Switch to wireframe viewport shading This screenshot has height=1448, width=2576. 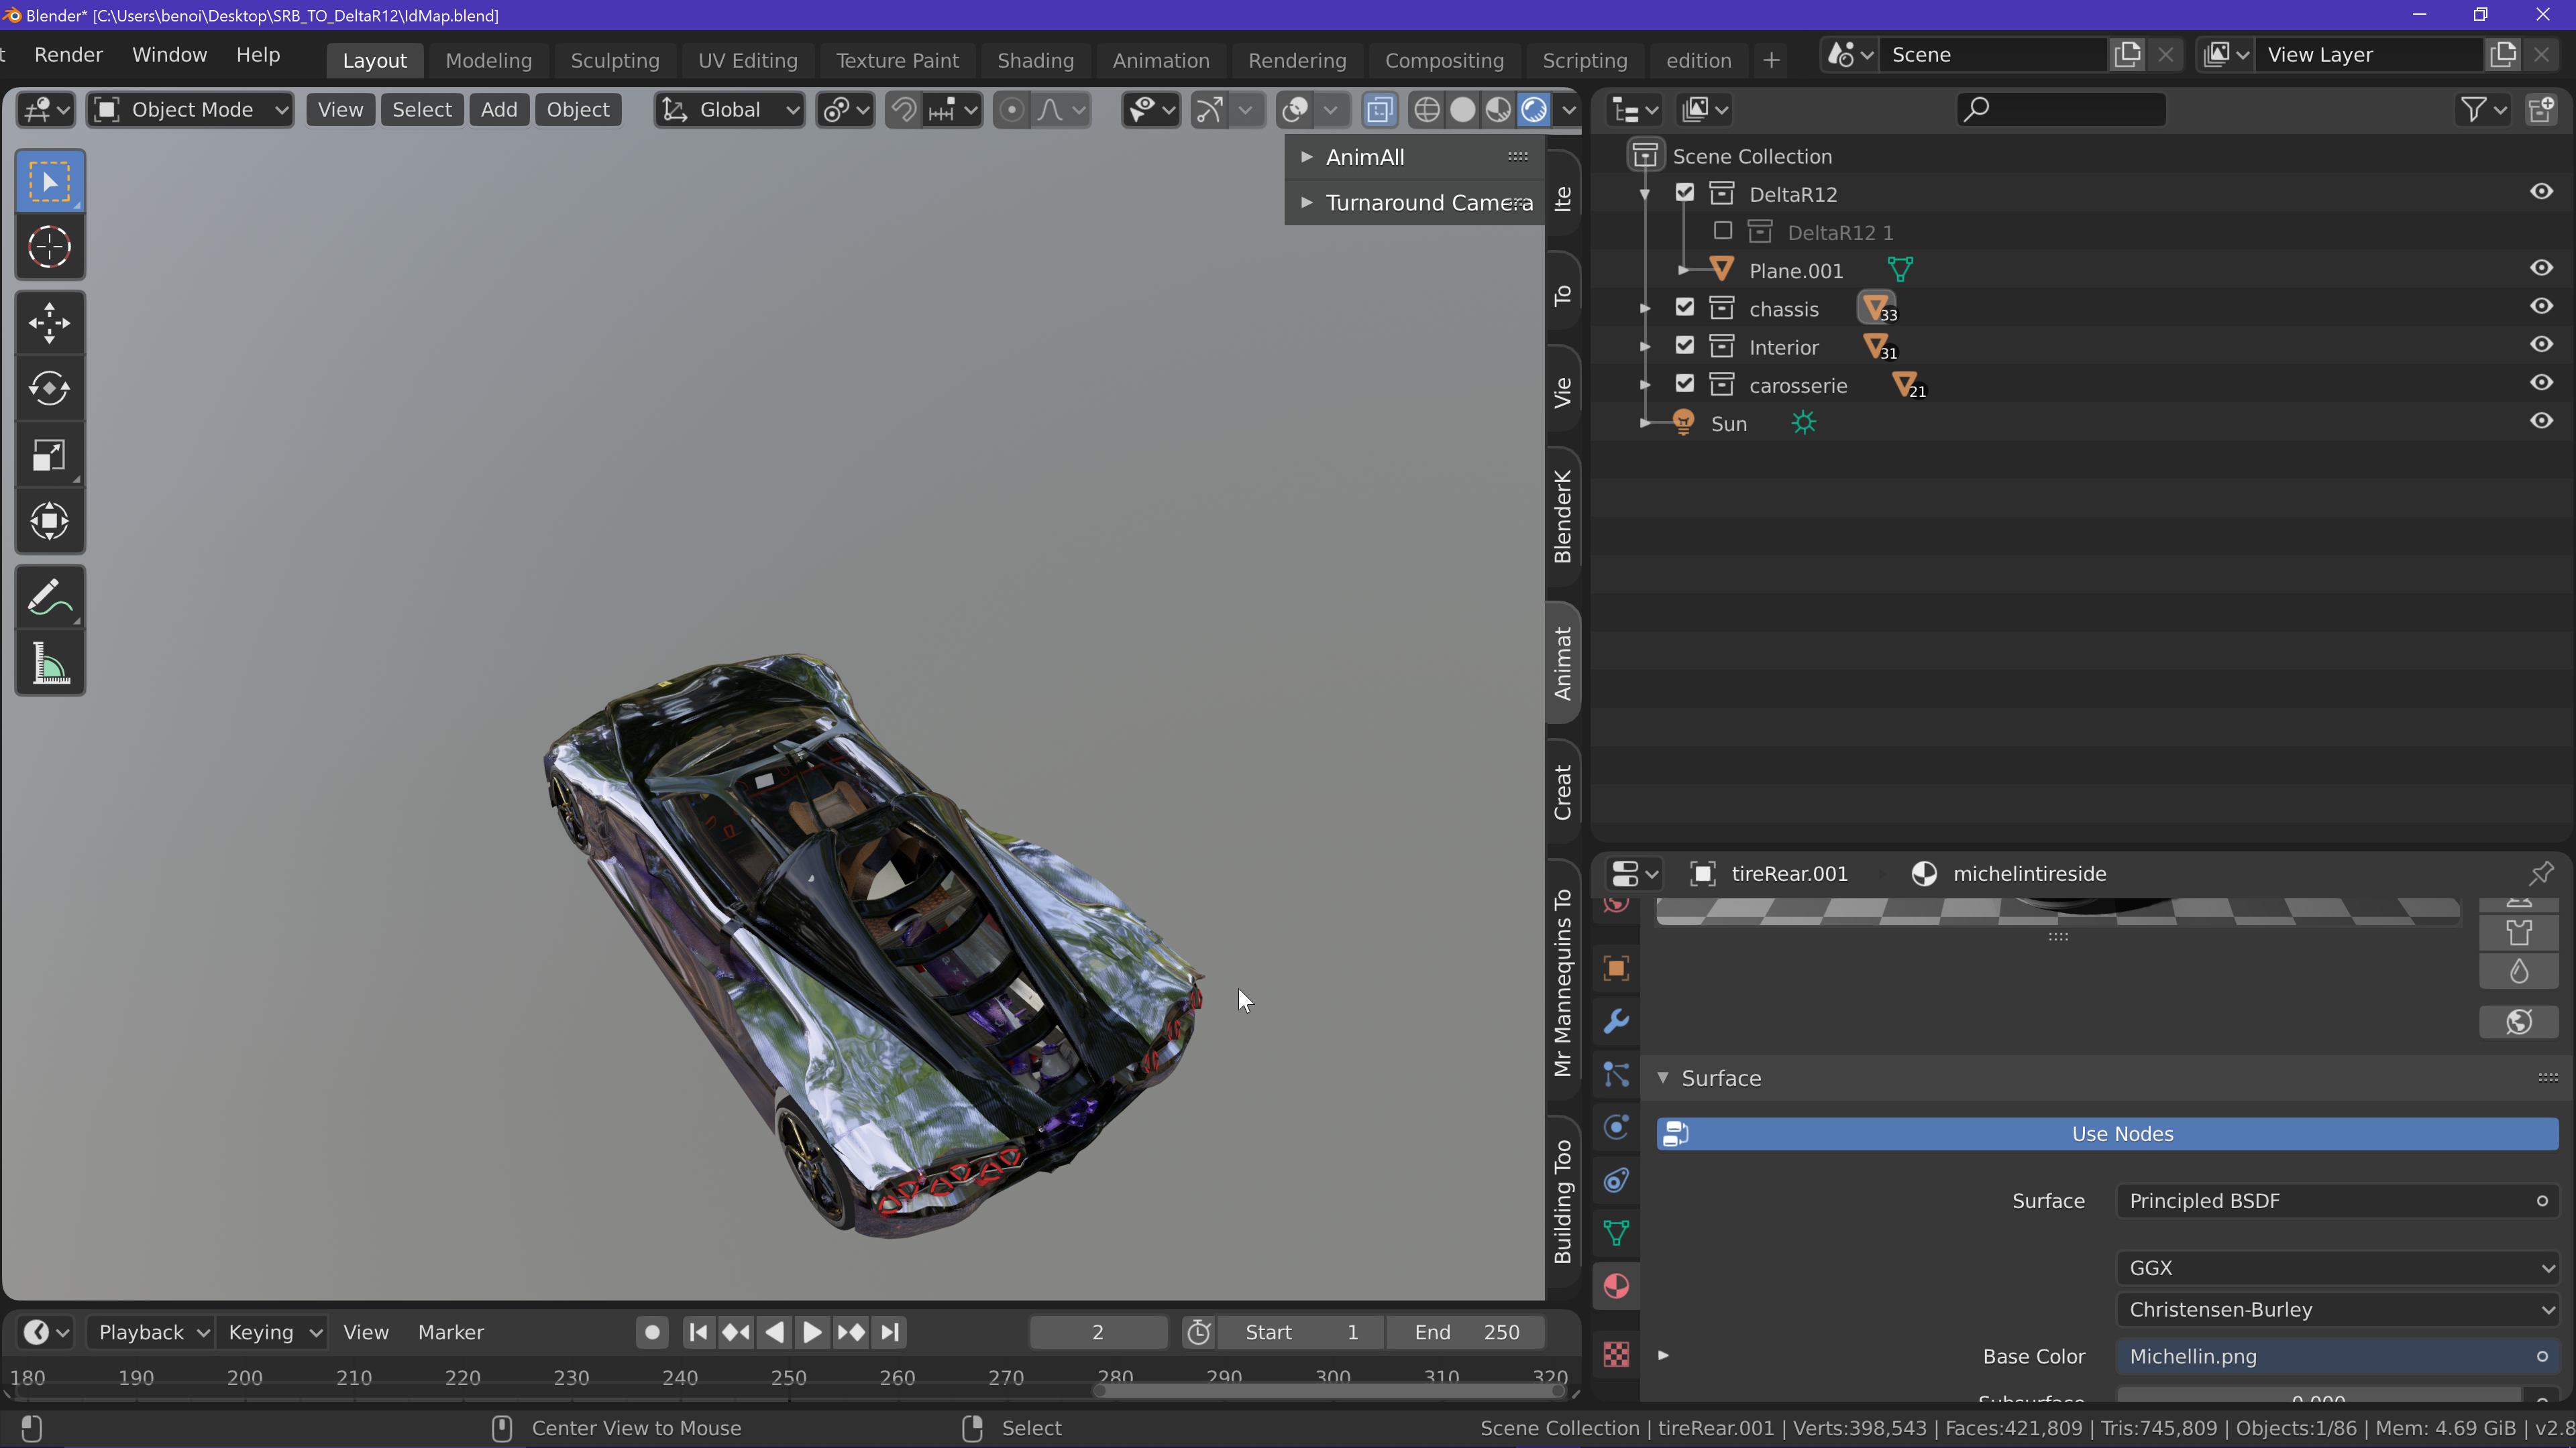point(1426,110)
